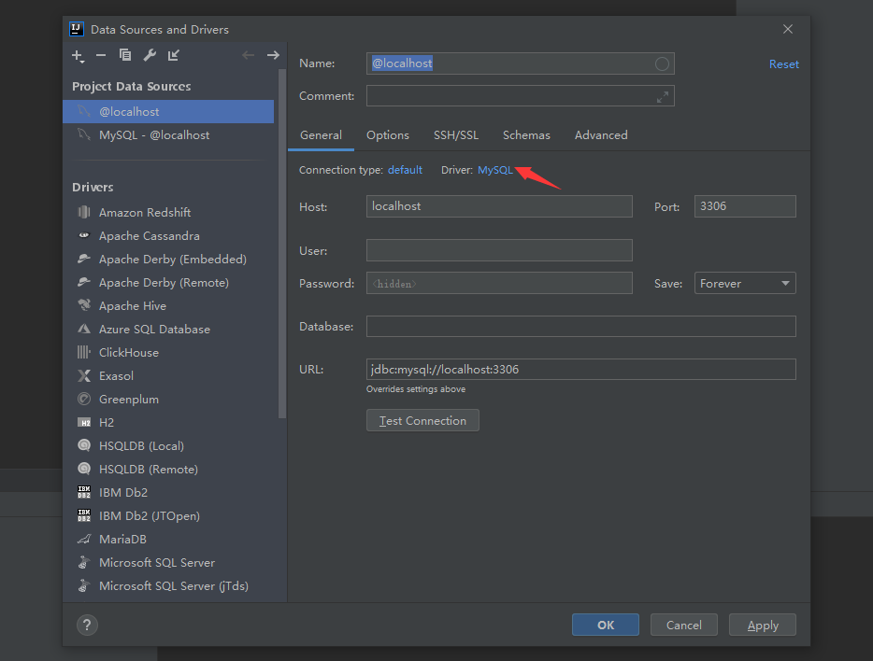
Task: Switch to the General tab
Action: [321, 135]
